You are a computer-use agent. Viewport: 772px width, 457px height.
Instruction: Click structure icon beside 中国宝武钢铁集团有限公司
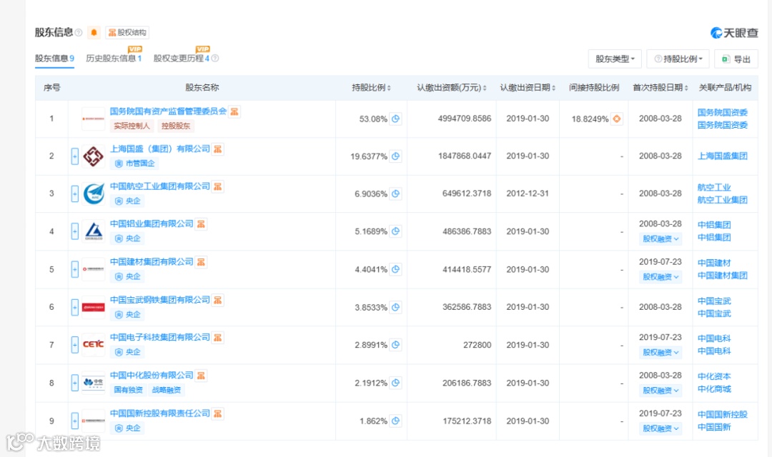point(217,300)
